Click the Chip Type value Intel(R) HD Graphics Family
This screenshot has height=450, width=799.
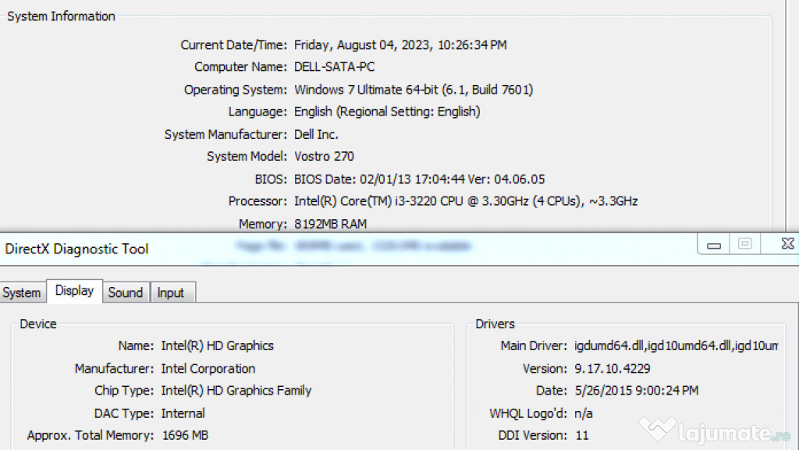pos(236,391)
